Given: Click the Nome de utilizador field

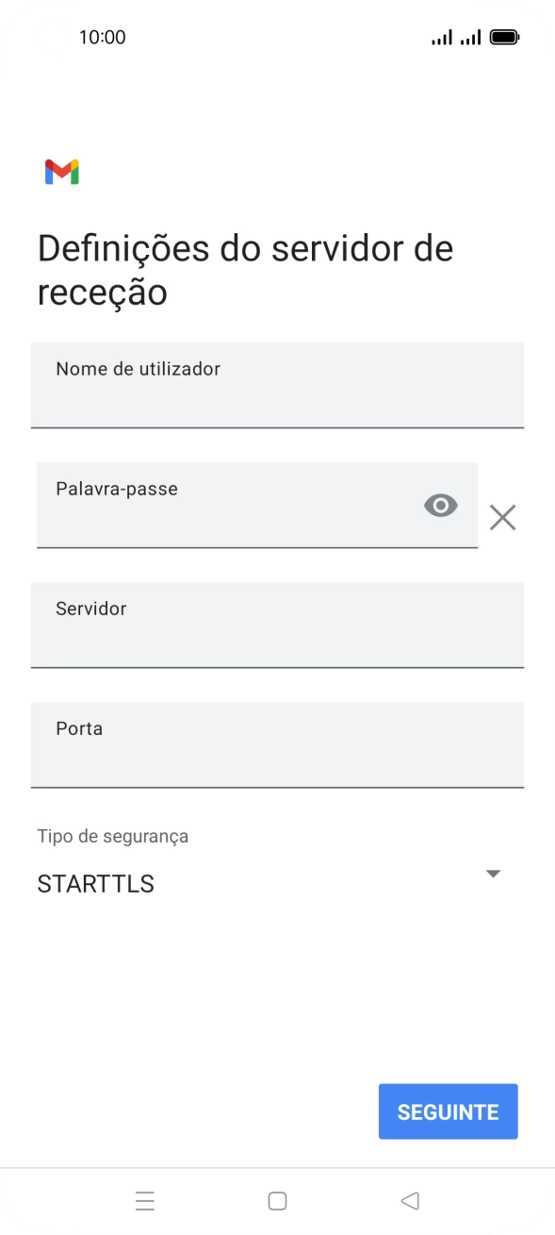Looking at the screenshot, I should 277,386.
